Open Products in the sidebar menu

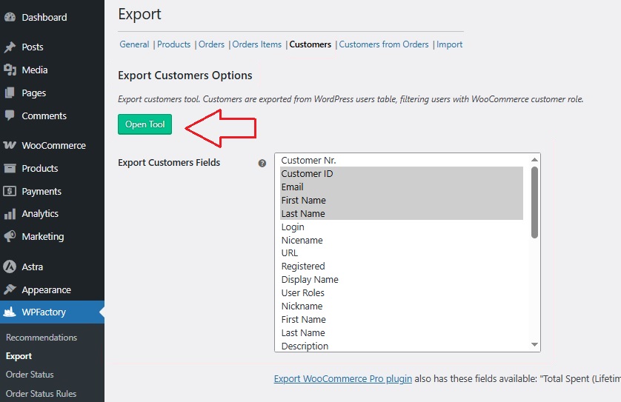click(x=40, y=169)
